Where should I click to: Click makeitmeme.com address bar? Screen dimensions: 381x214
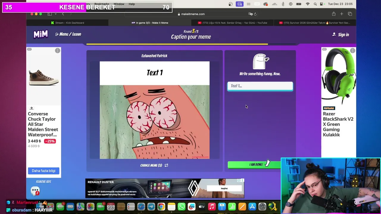[191, 14]
